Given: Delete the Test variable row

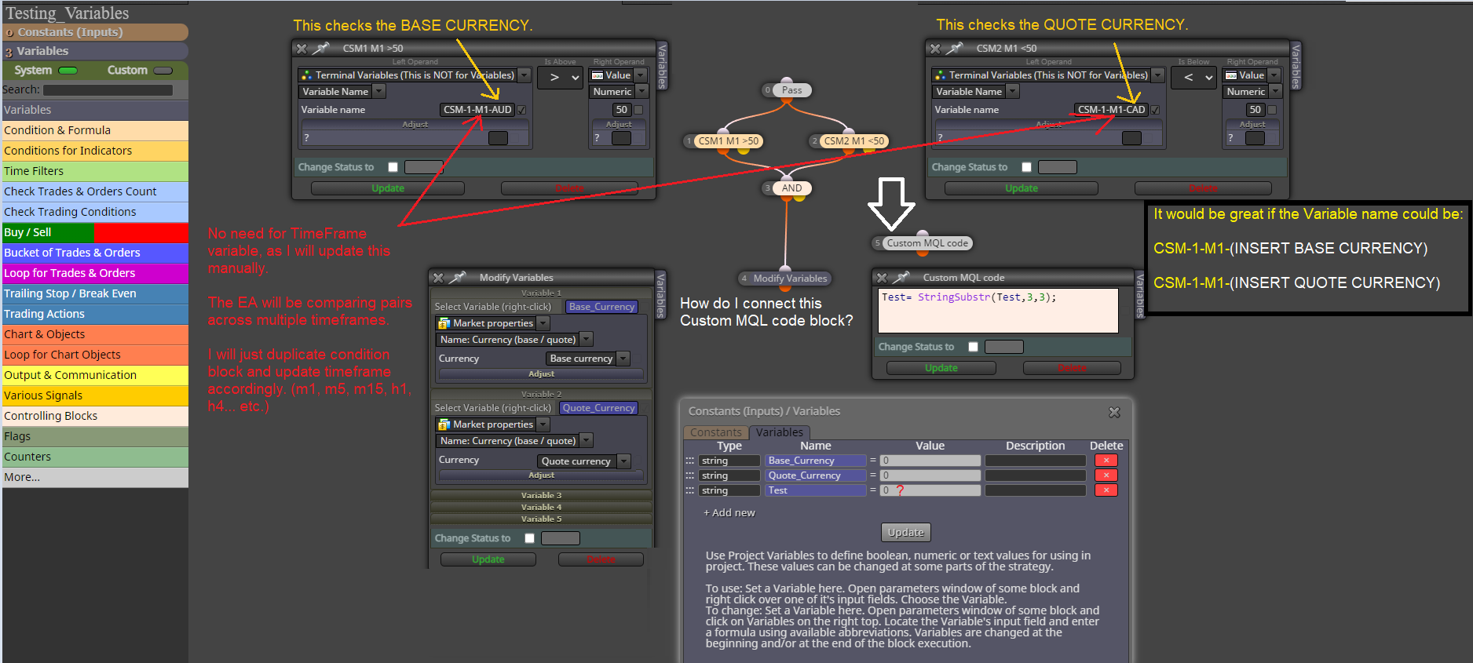Looking at the screenshot, I should pos(1106,490).
